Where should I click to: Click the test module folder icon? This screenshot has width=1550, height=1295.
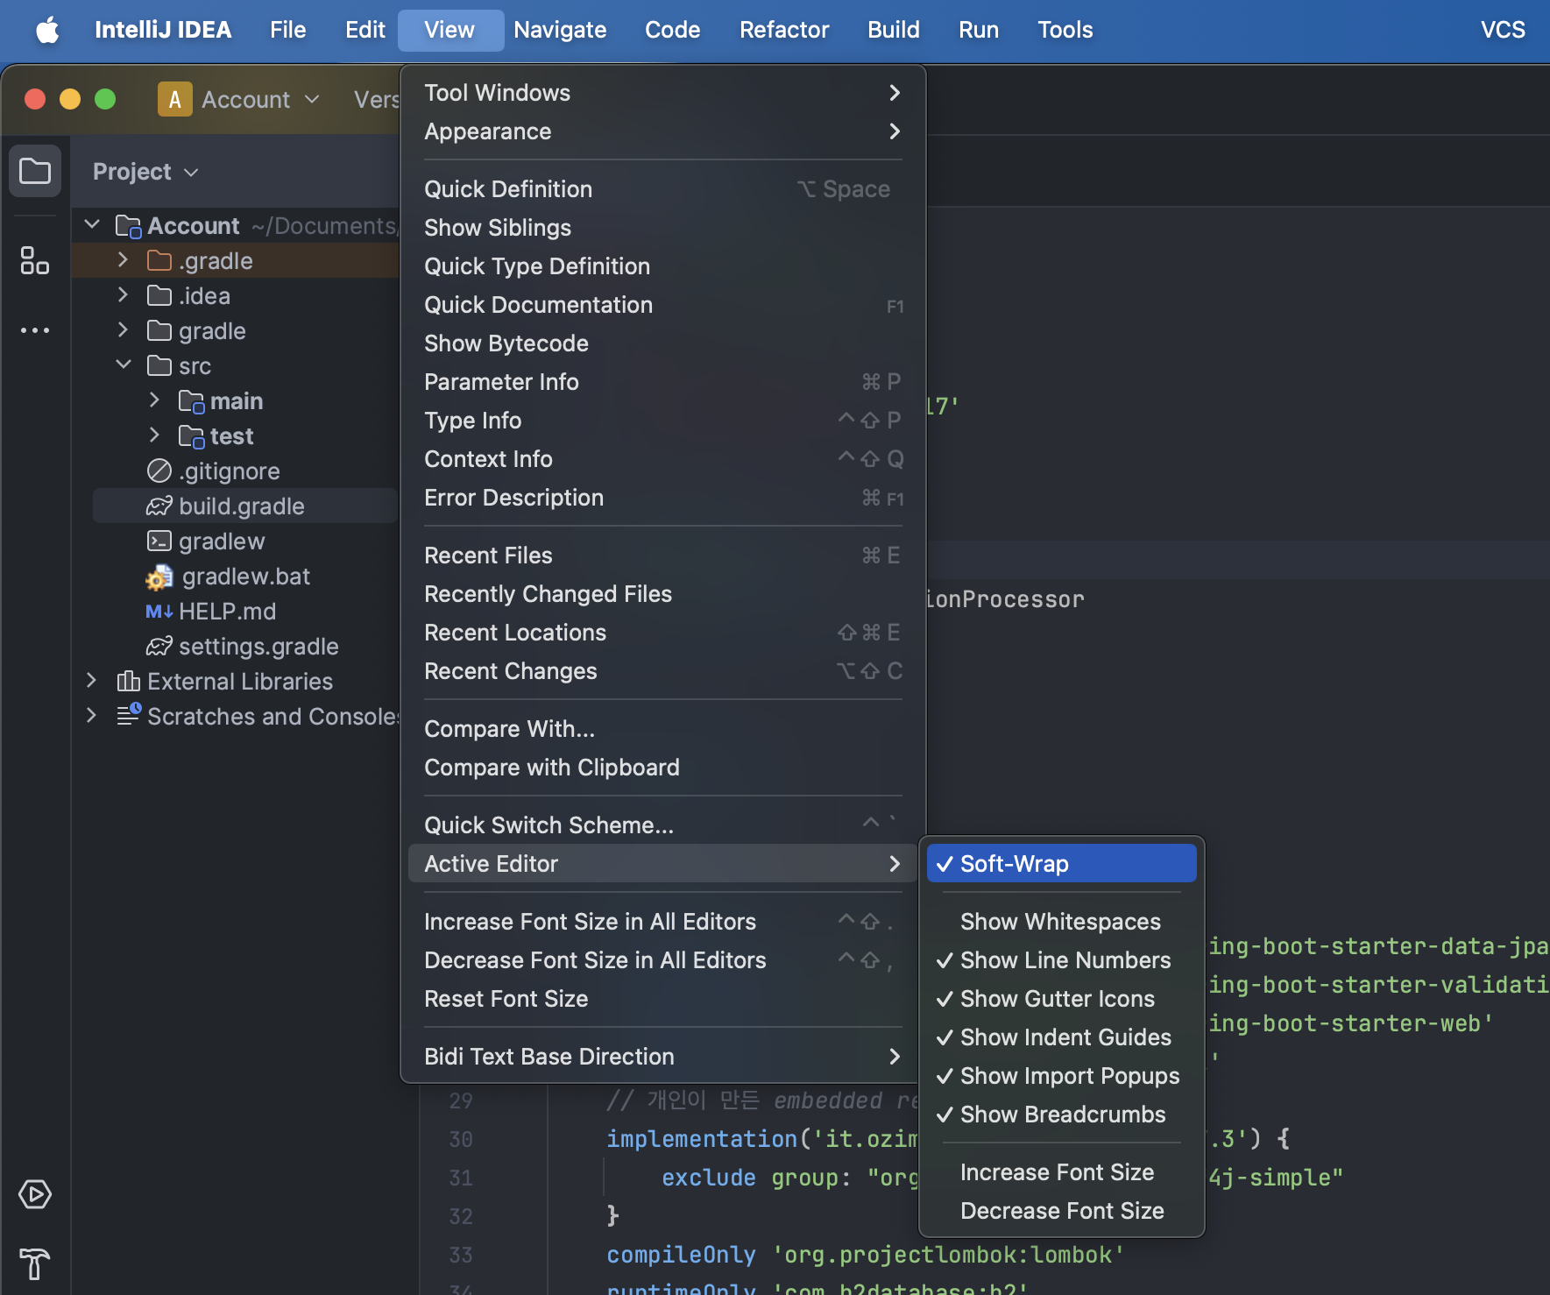191,436
